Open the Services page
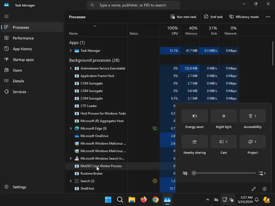Image resolution: width=275 pixels, height=206 pixels. click(x=32, y=92)
